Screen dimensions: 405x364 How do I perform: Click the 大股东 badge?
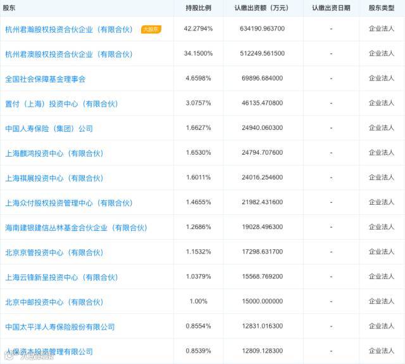(151, 29)
